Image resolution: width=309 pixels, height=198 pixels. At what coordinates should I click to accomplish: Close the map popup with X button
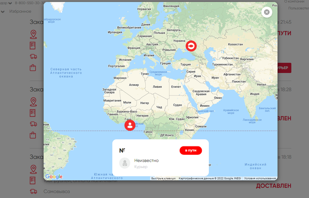[267, 12]
